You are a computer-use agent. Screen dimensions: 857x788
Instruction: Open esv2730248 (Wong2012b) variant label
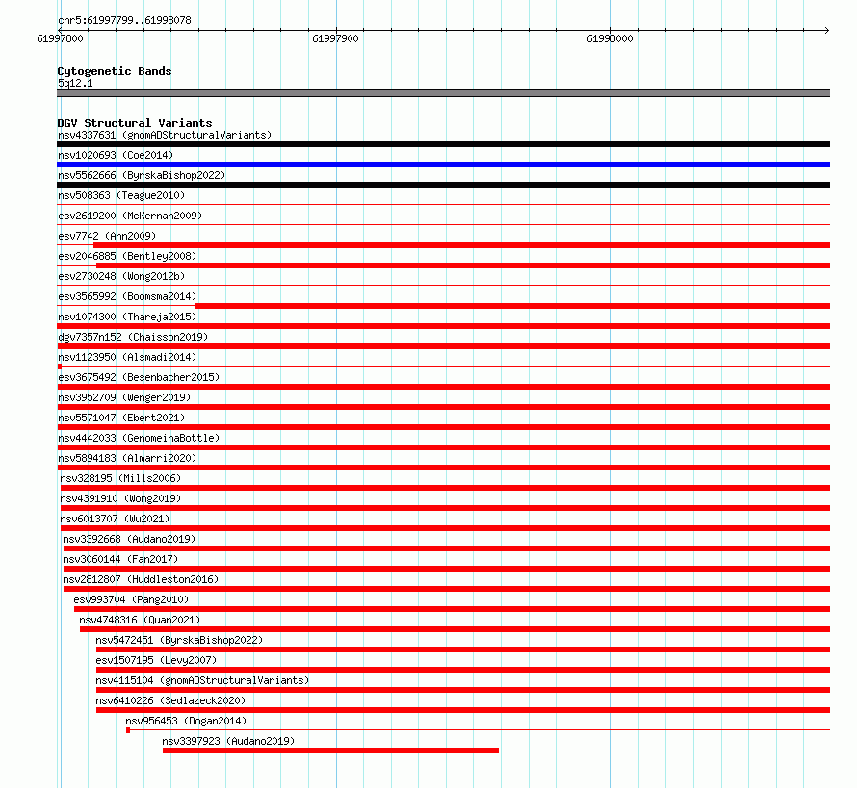click(121, 276)
